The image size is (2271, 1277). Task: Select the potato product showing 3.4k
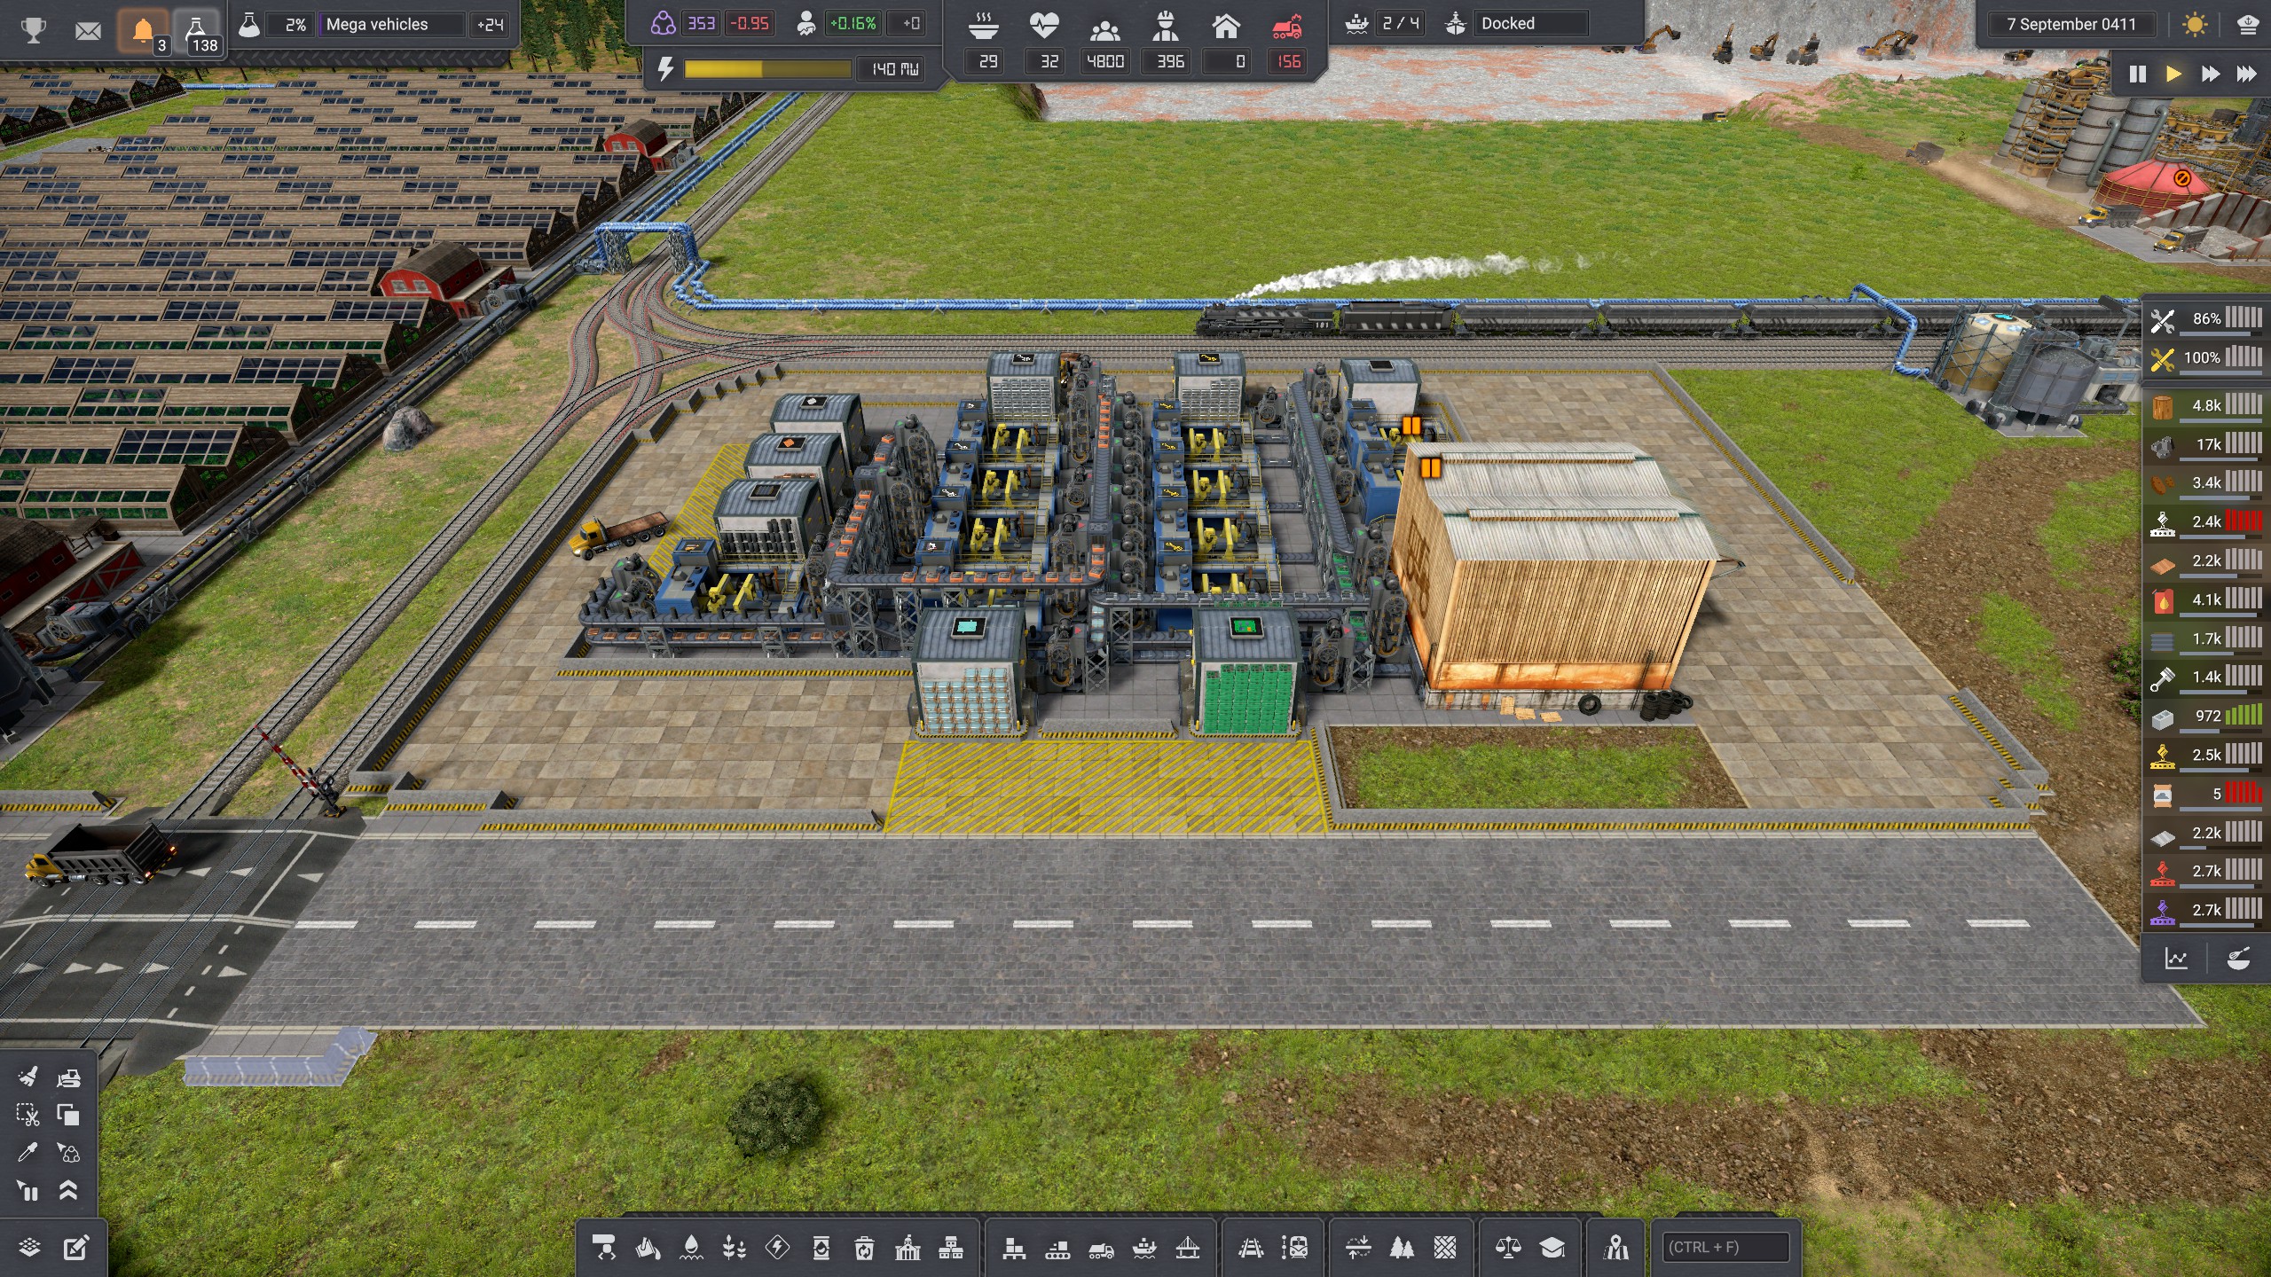tap(2205, 483)
